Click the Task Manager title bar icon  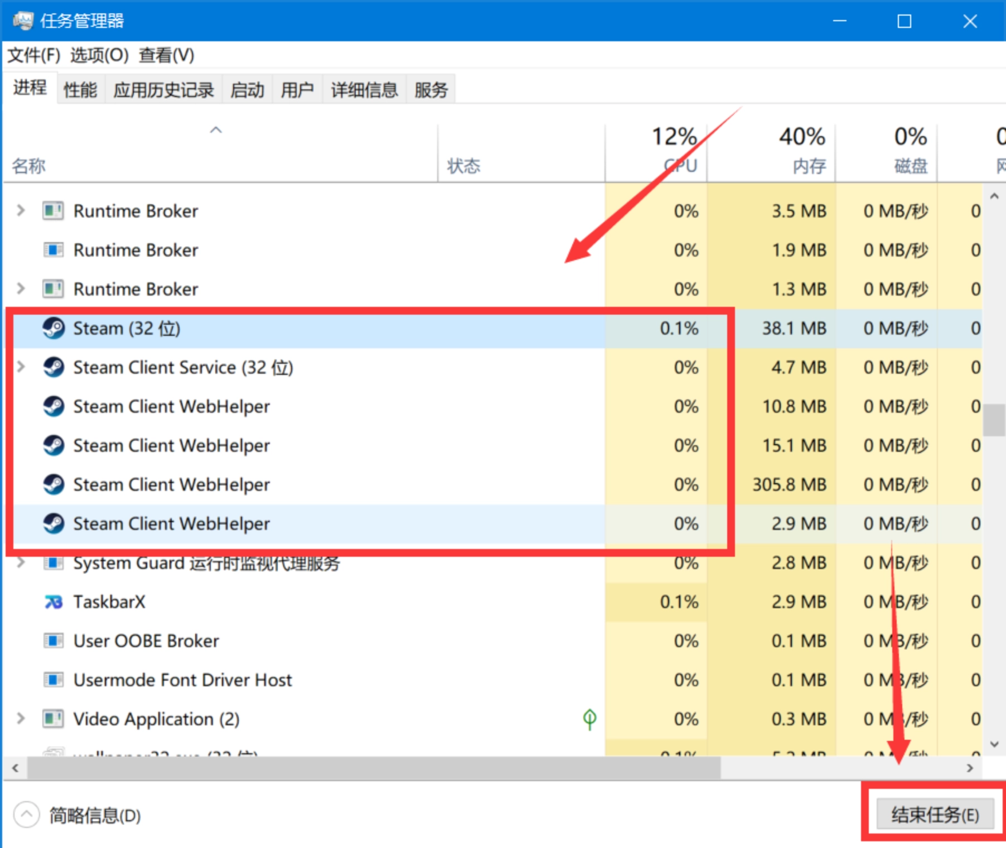23,21
